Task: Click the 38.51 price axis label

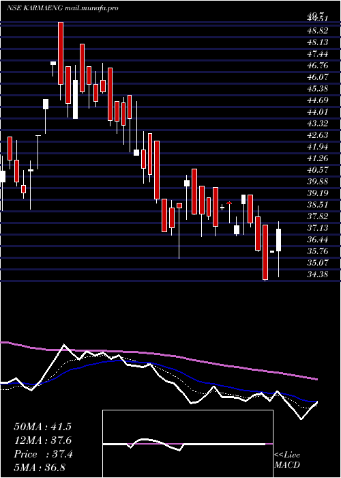Action: pyautogui.click(x=318, y=205)
